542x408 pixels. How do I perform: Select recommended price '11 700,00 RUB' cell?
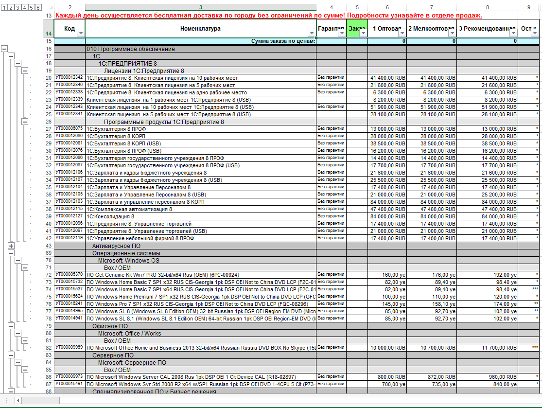(x=488, y=348)
